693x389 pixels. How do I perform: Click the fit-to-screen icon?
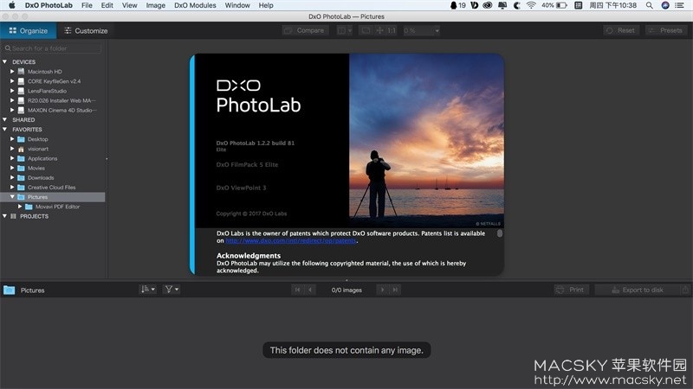[x=366, y=30]
